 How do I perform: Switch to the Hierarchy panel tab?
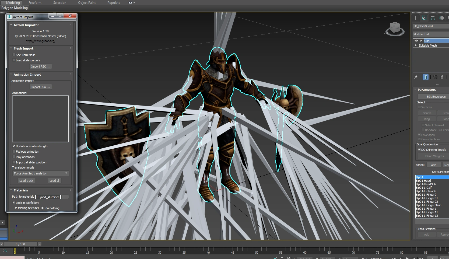tap(433, 18)
